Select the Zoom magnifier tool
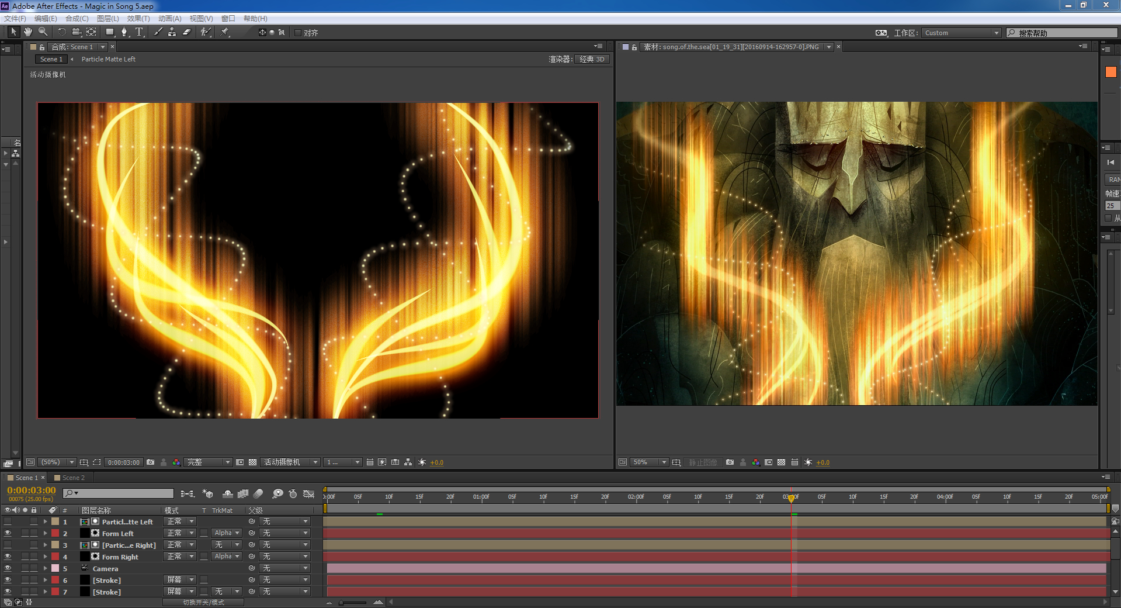Viewport: 1121px width, 608px height. [x=43, y=32]
